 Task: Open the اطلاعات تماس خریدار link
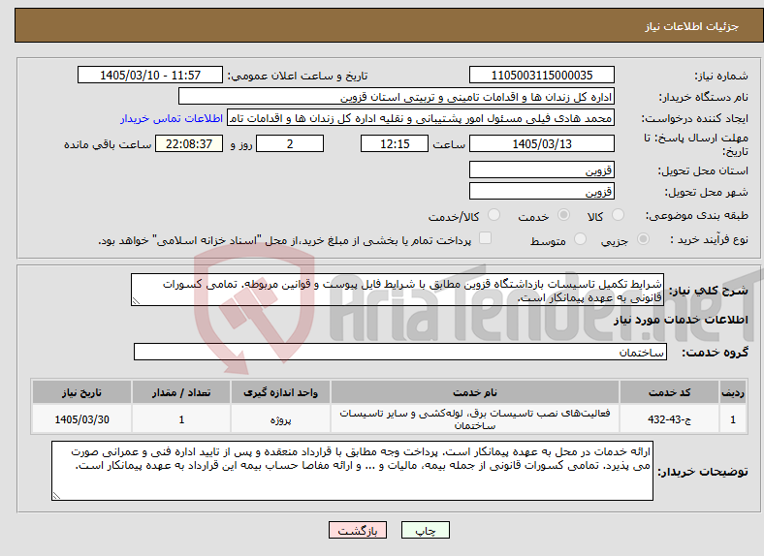click(x=172, y=118)
